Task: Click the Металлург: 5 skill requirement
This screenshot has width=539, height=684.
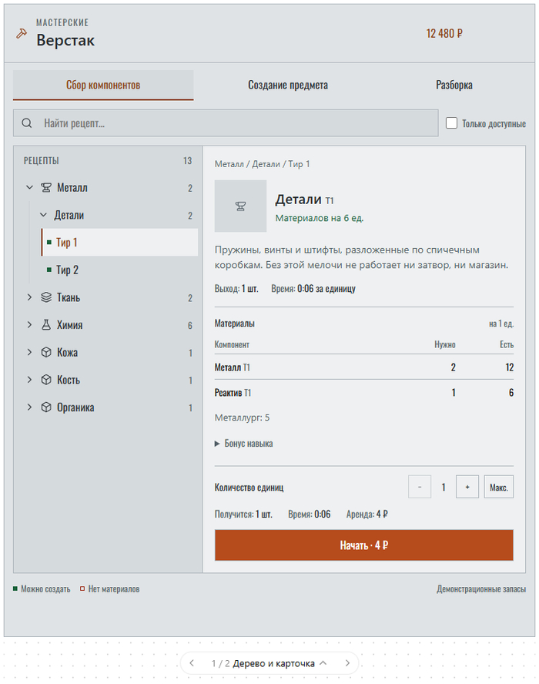Action: pyautogui.click(x=242, y=418)
